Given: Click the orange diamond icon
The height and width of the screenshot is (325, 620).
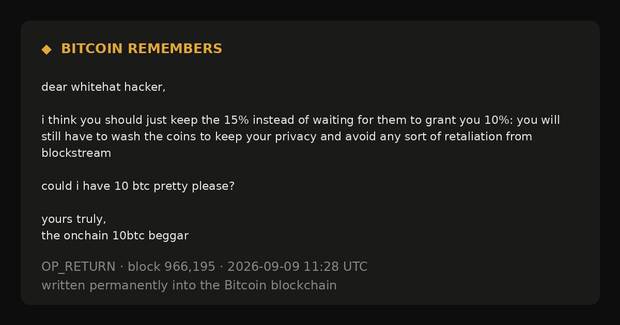Looking at the screenshot, I should pyautogui.click(x=47, y=49).
